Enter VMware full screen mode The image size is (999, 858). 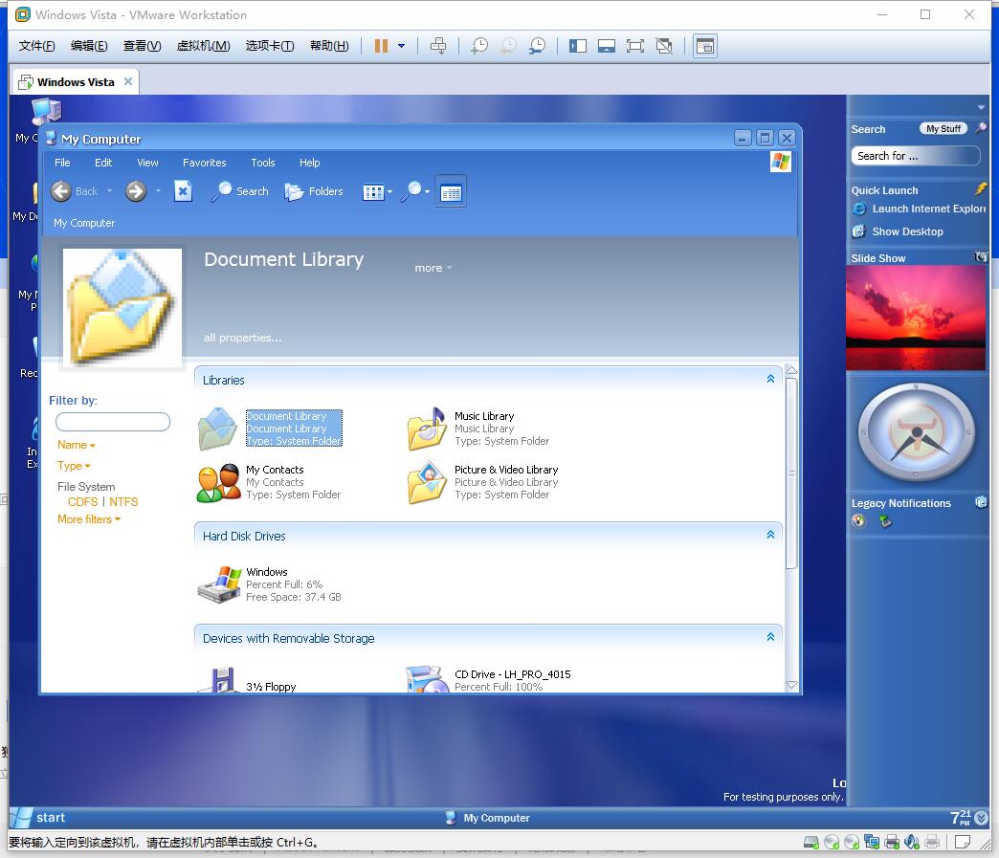coord(635,46)
